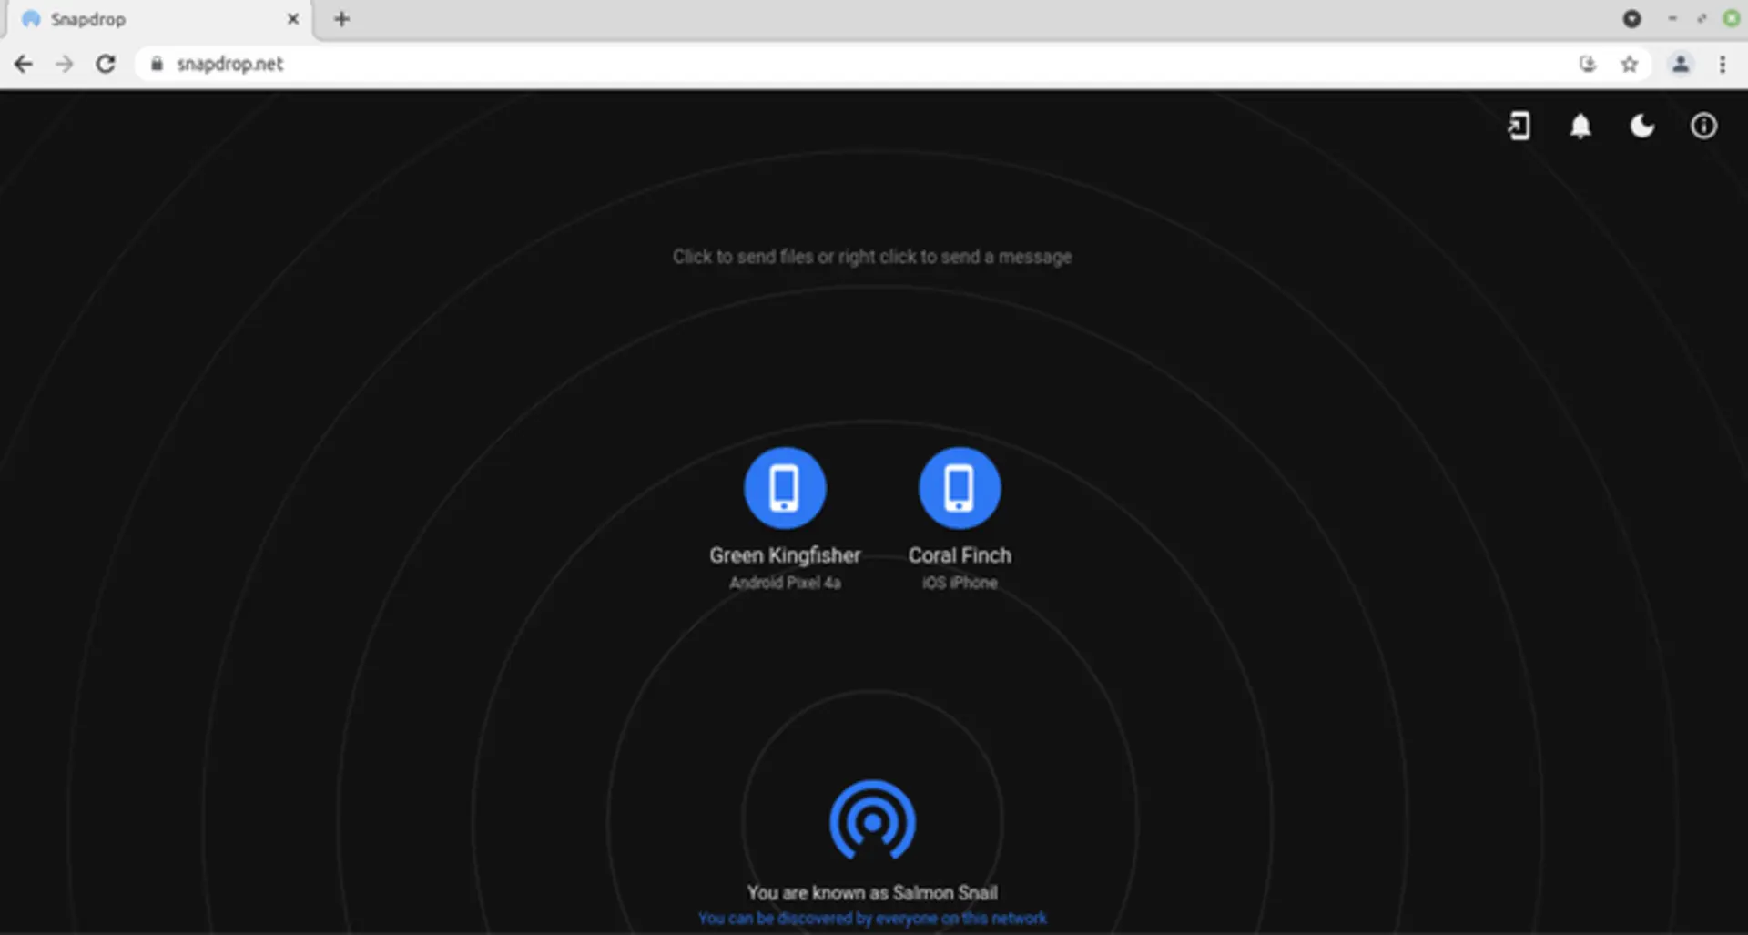This screenshot has height=935, width=1748.
Task: Enable notifications with the bell icon
Action: (1580, 126)
